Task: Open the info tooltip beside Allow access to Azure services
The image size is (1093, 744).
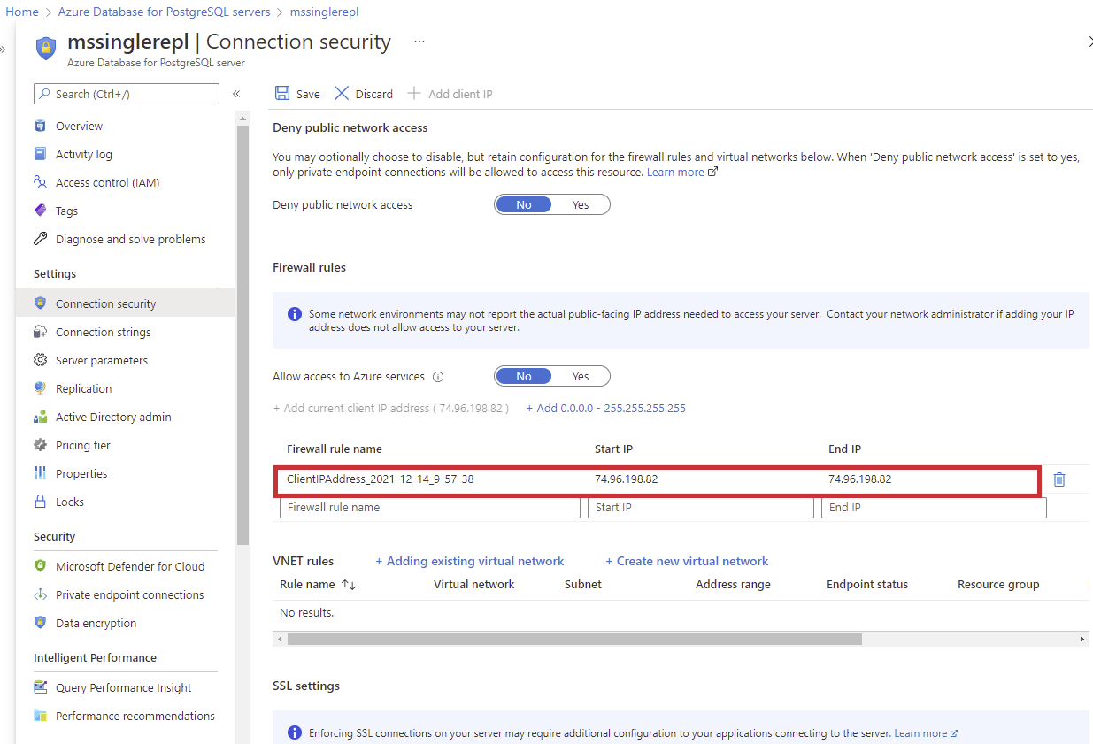Action: (x=438, y=376)
